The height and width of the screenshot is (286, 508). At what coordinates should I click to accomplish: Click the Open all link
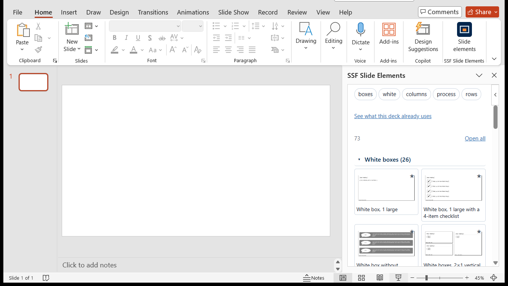475,139
